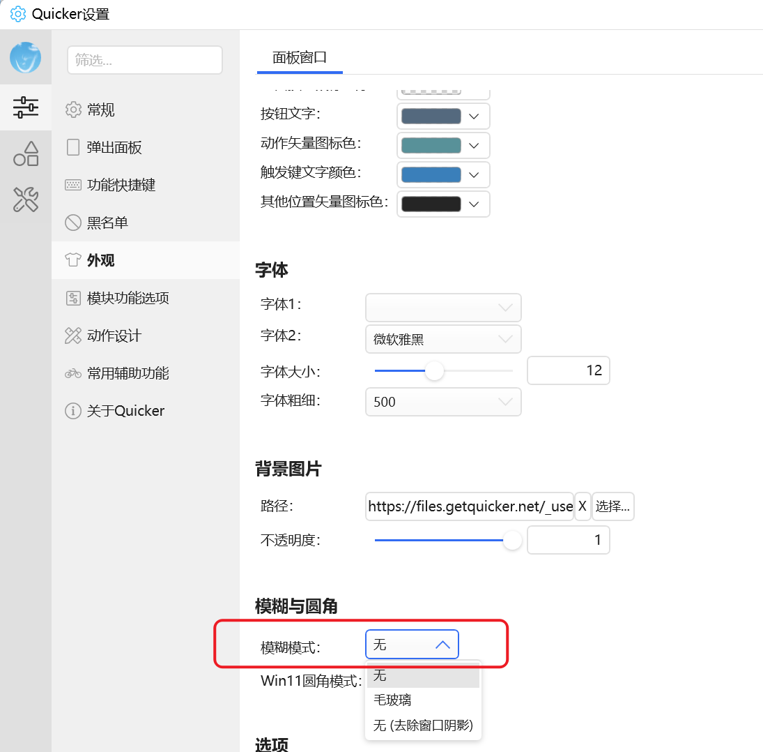763x752 pixels.
Task: Open the 字体粗细 500 dropdown
Action: (x=443, y=402)
